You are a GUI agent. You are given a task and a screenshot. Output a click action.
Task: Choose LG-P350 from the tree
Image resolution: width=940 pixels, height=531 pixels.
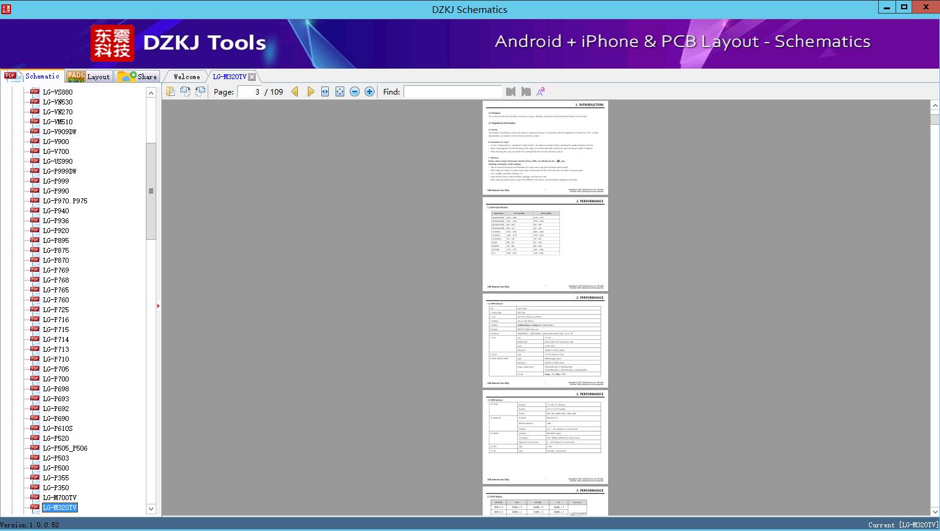pyautogui.click(x=56, y=488)
